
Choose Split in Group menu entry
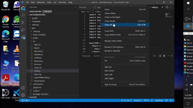125,84
